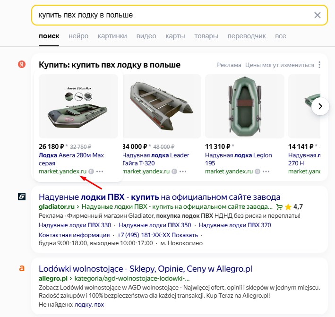This screenshot has width=335, height=317.
Task: Open the "нейро" search tab
Action: (78, 36)
